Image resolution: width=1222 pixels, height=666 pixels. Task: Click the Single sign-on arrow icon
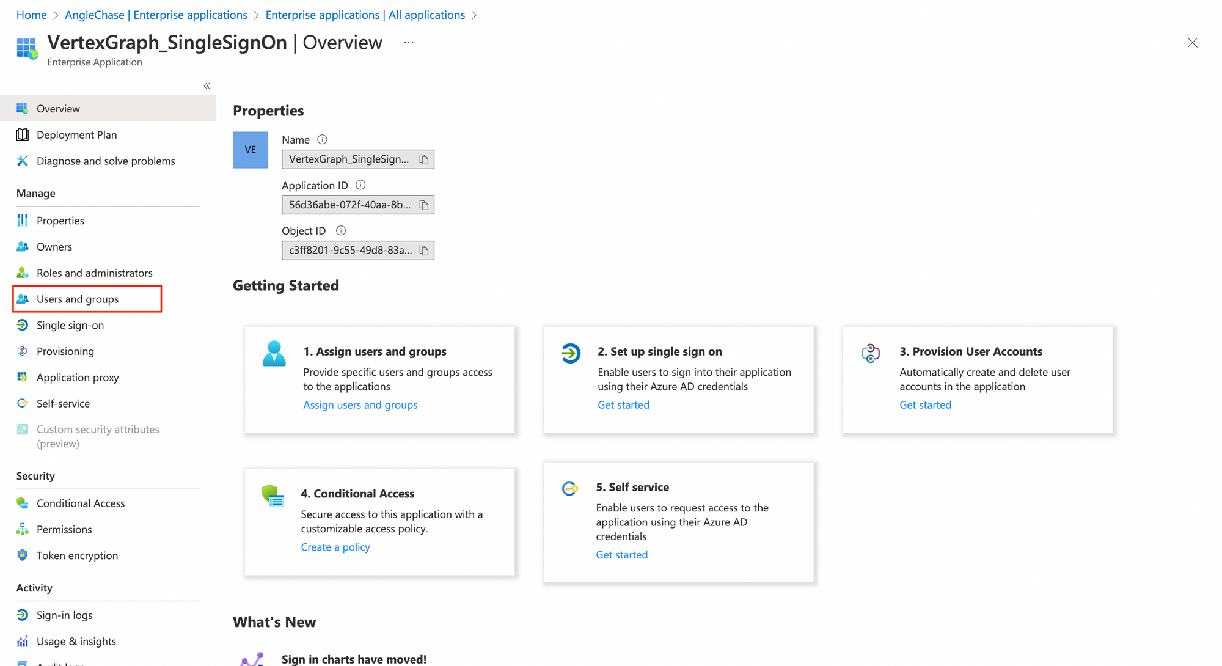pyautogui.click(x=23, y=325)
